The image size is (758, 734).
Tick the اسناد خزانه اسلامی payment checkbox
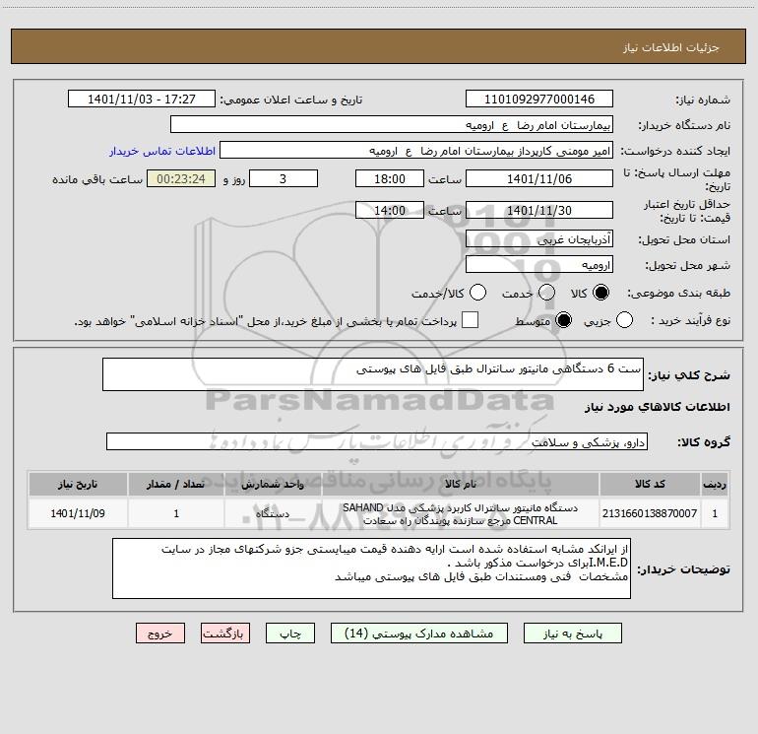[x=470, y=320]
